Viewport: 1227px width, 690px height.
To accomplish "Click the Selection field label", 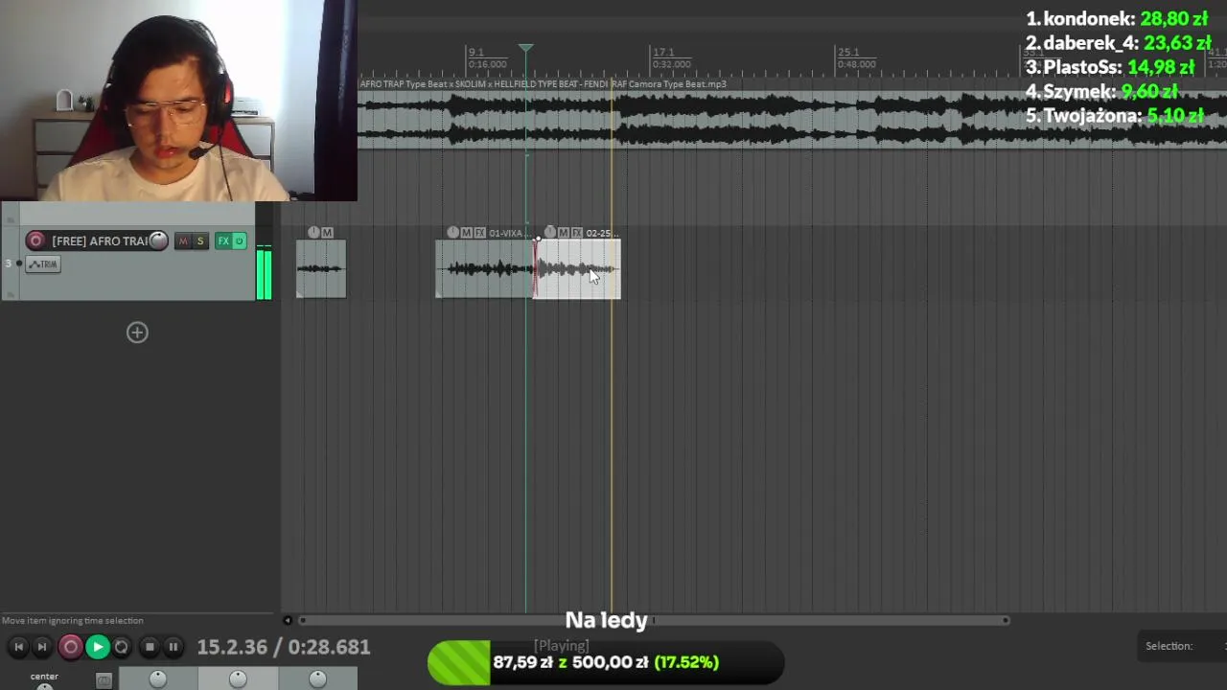I will 1169,646.
